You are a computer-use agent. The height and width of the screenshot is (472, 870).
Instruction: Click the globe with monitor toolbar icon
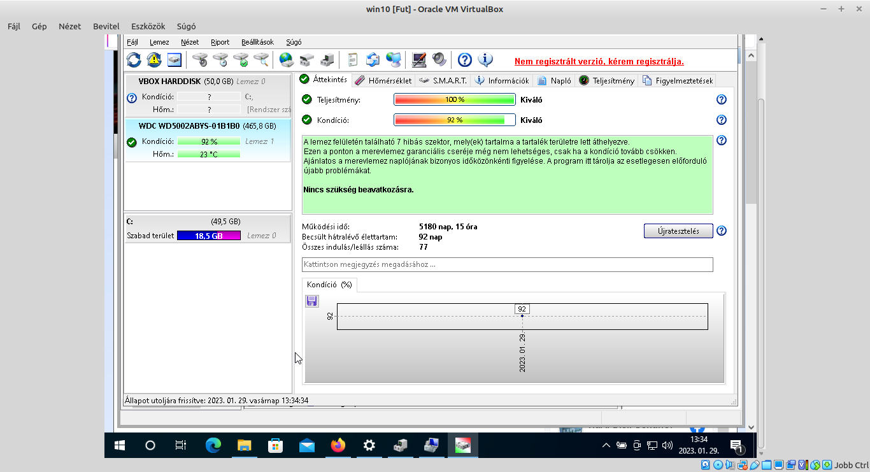(x=394, y=60)
